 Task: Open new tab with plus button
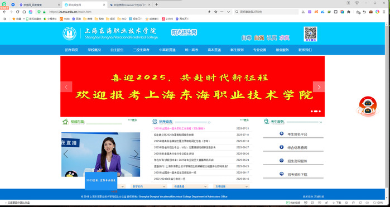[x=156, y=4]
